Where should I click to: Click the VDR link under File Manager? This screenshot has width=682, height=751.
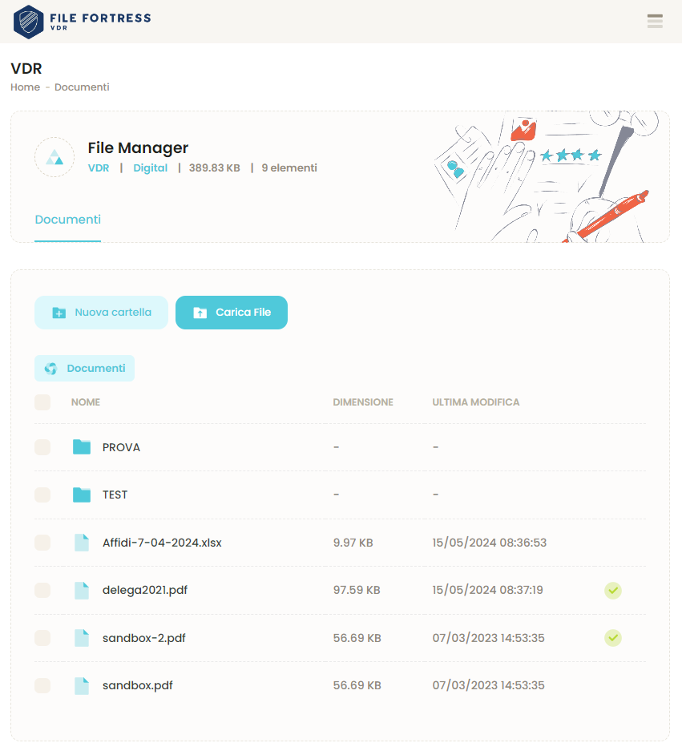point(99,168)
